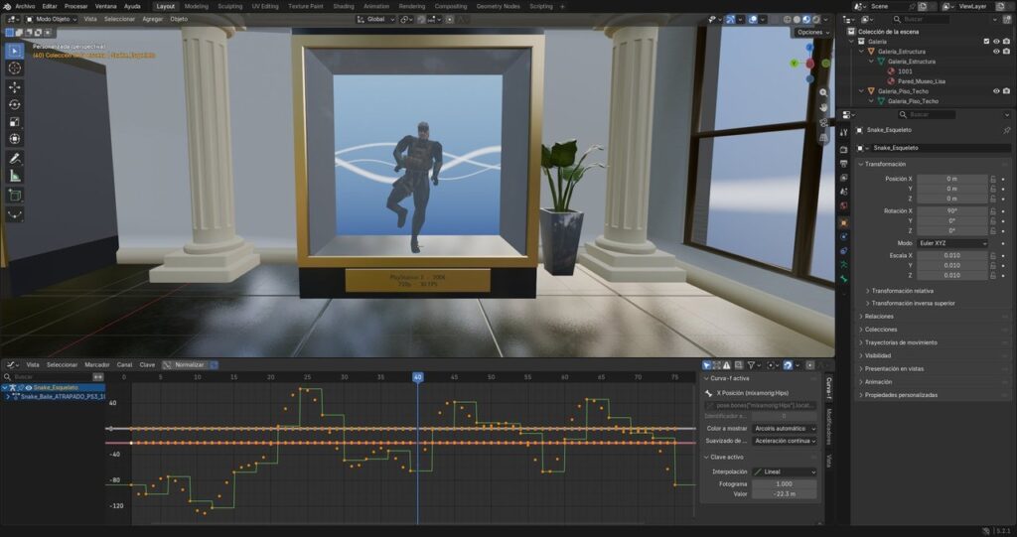Open the Modo Objeto mode dropdown
Viewport: 1017px width, 537px height.
(x=52, y=20)
